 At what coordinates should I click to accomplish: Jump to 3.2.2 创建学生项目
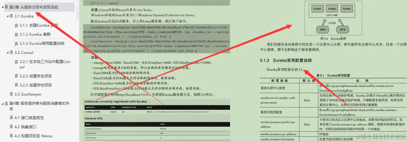36,76
